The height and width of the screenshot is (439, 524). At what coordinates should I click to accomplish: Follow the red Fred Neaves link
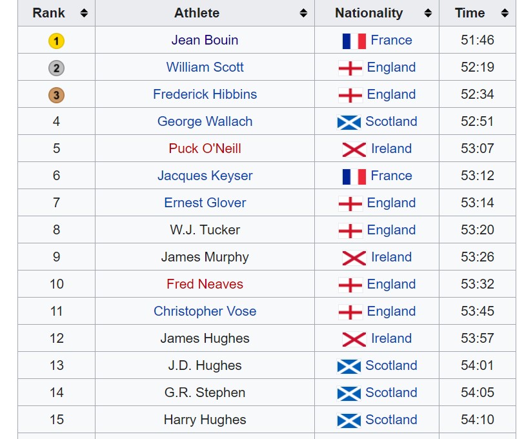(x=205, y=284)
